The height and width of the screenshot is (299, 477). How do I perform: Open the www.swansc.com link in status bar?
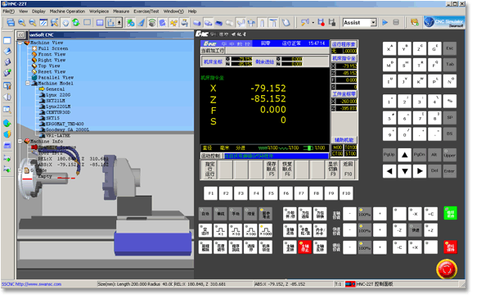coord(38,284)
